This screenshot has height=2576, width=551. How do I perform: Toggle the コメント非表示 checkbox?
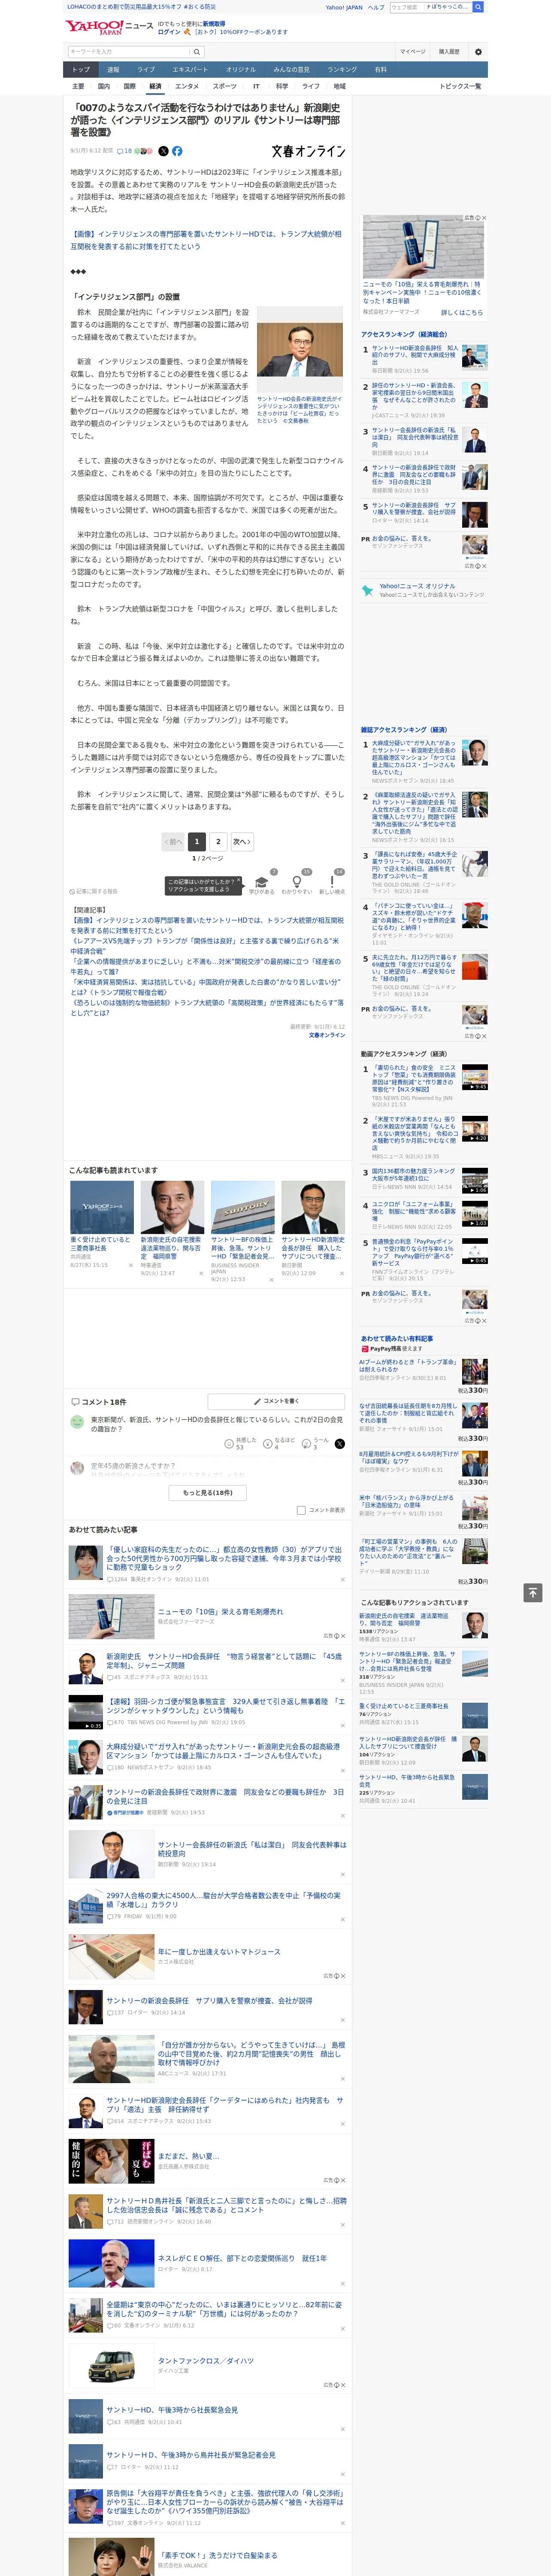[x=301, y=1510]
